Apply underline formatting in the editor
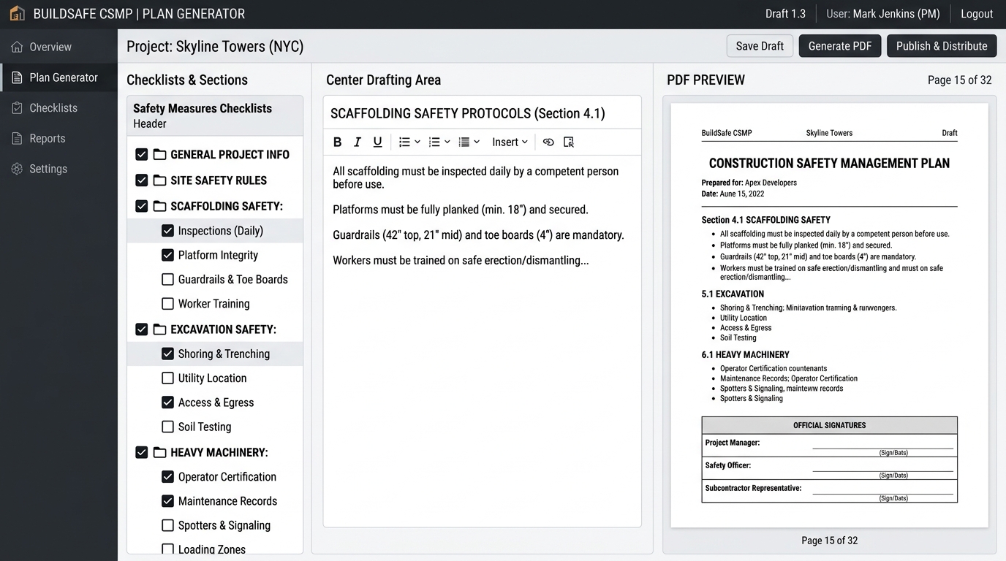The image size is (1006, 561). (x=377, y=142)
